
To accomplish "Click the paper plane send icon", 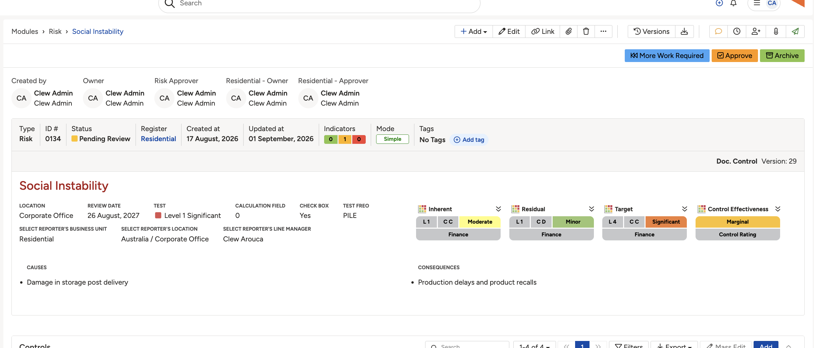I will (x=795, y=32).
